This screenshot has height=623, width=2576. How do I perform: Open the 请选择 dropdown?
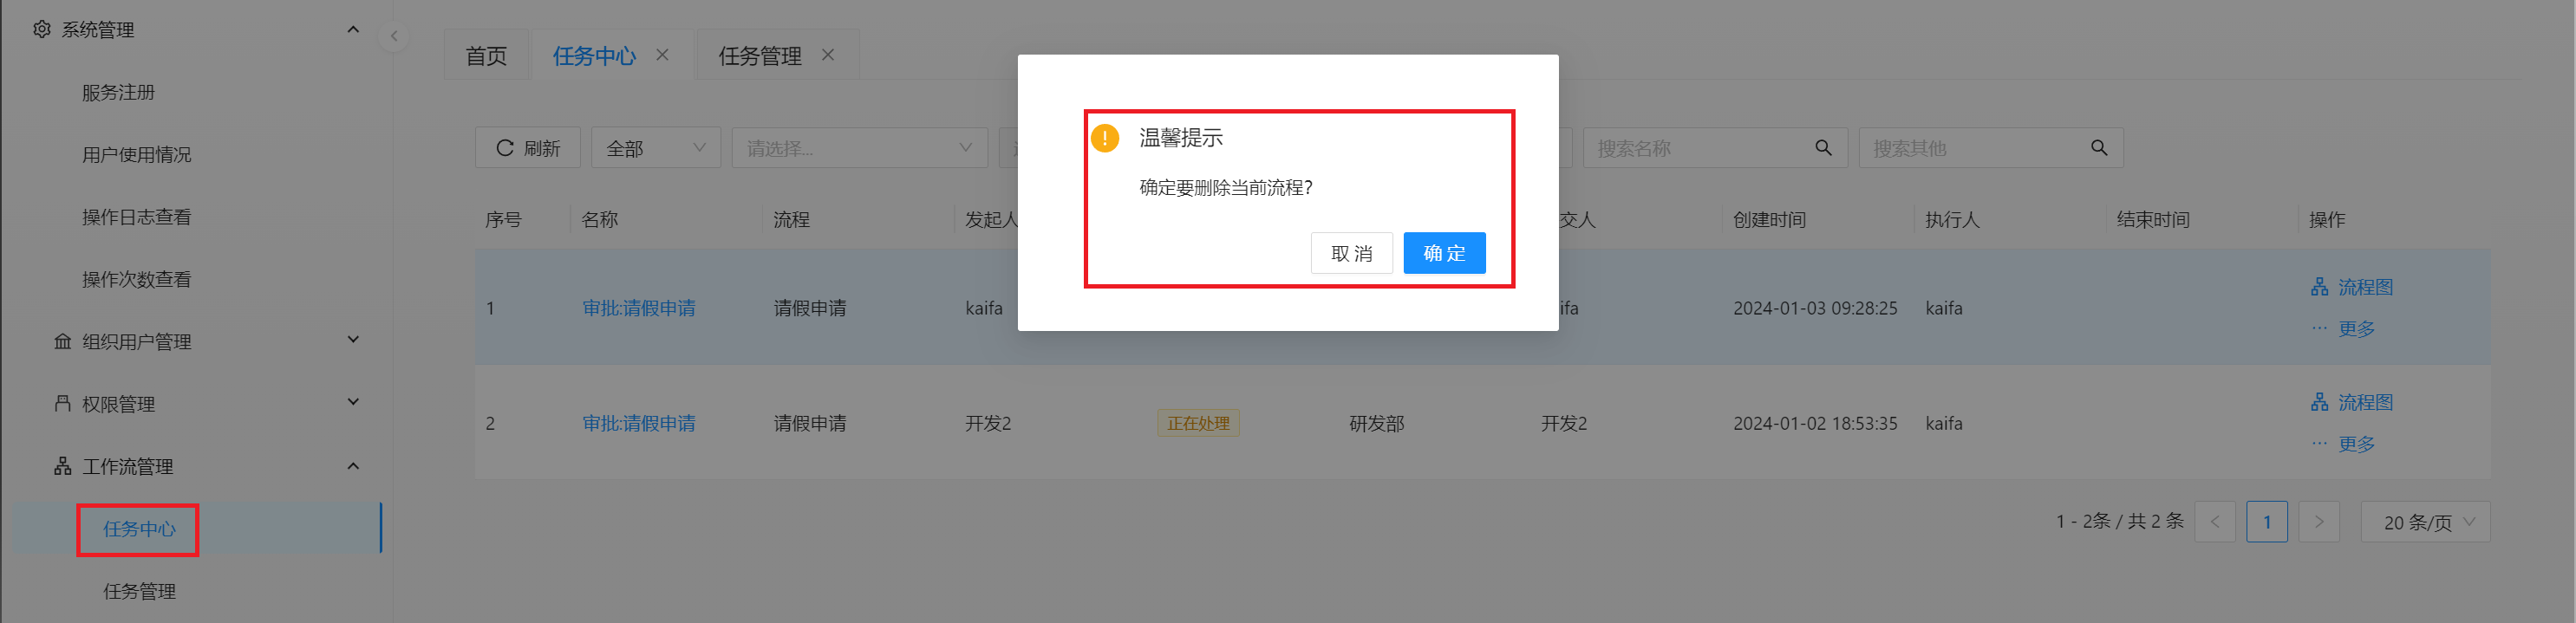tap(859, 148)
